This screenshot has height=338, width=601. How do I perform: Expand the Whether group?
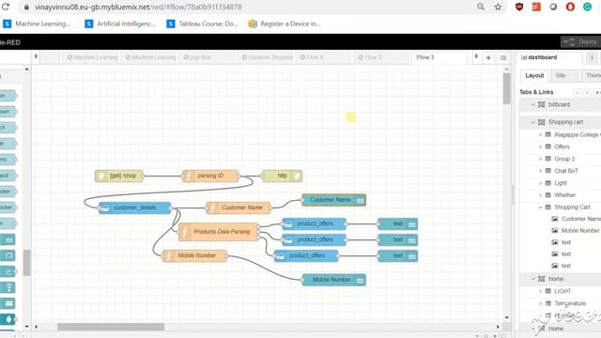(x=541, y=195)
